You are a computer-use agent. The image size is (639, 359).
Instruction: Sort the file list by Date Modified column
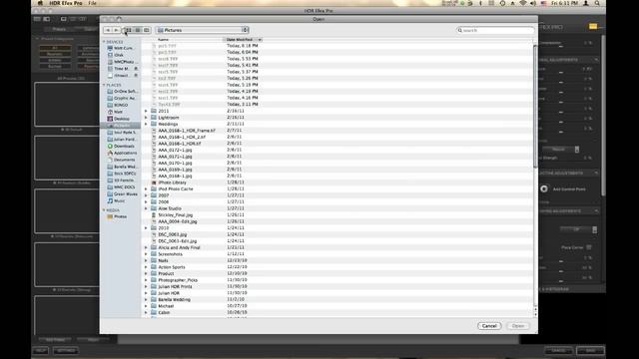tap(243, 40)
